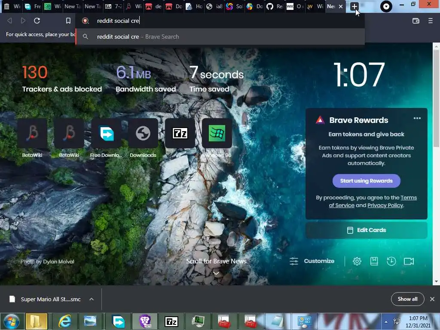Go forward with the right arrow
This screenshot has height=330, width=440.
click(23, 21)
